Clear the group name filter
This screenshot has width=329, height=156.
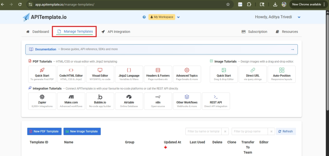click(272, 131)
